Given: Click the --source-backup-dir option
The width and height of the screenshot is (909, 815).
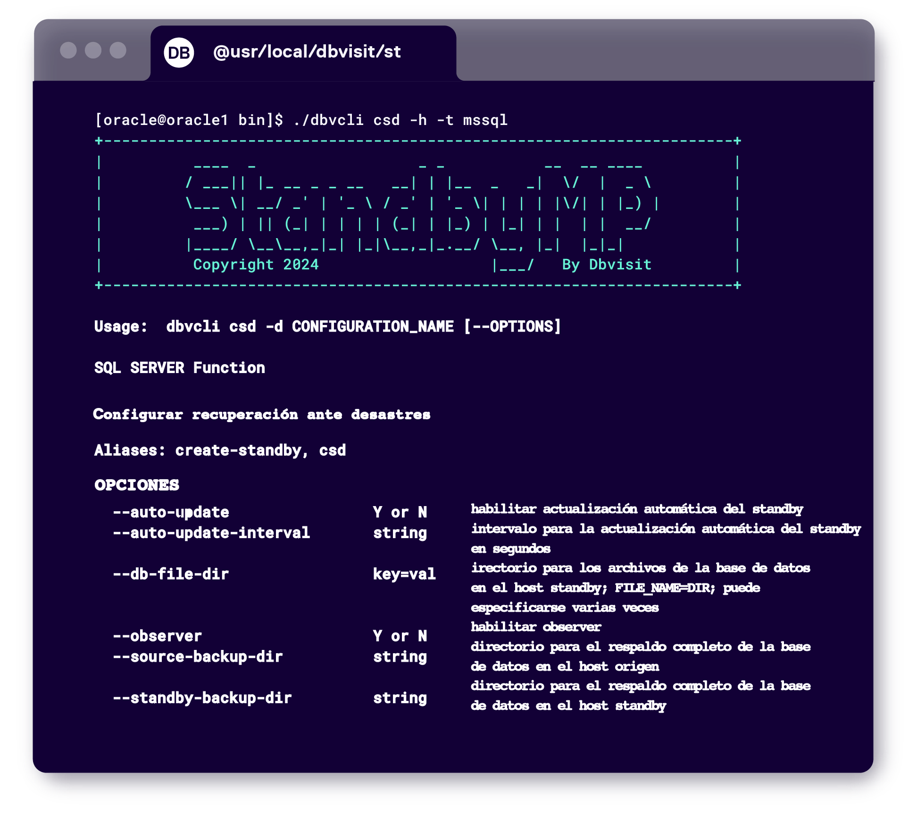Looking at the screenshot, I should pyautogui.click(x=198, y=657).
